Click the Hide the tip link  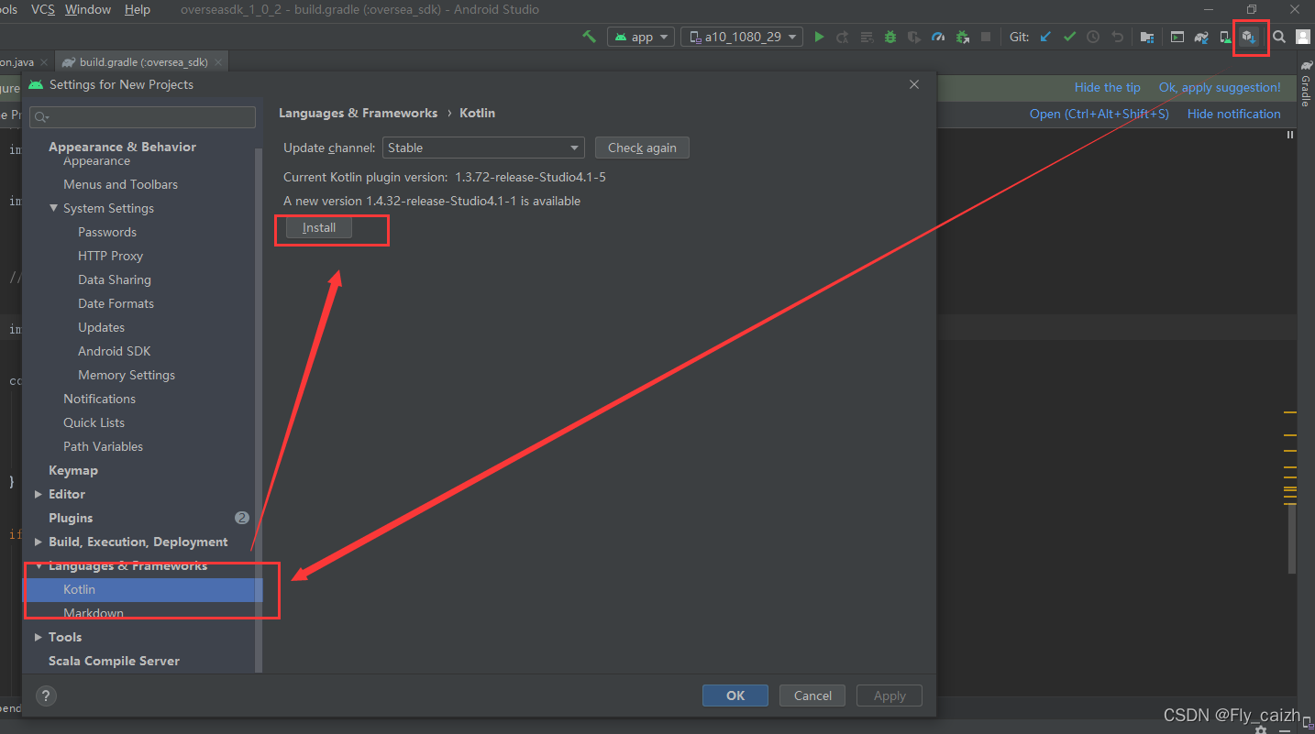pos(1108,87)
